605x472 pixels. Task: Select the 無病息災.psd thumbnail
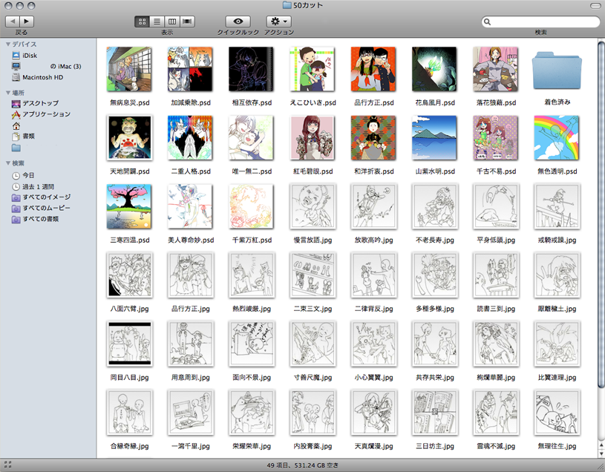point(129,69)
